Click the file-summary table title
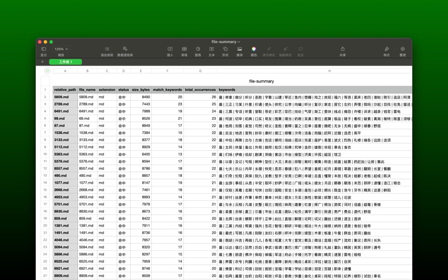This screenshot has width=448, height=280. [x=262, y=81]
